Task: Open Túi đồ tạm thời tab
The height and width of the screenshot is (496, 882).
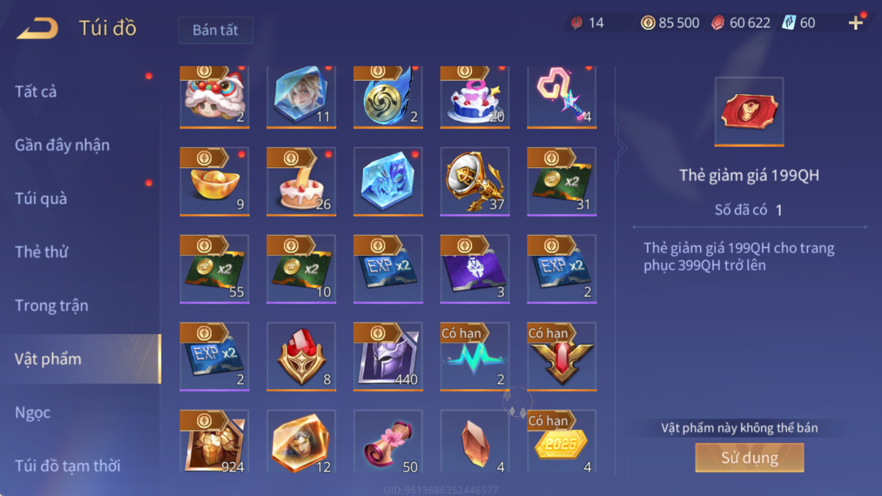Action: pos(67,465)
